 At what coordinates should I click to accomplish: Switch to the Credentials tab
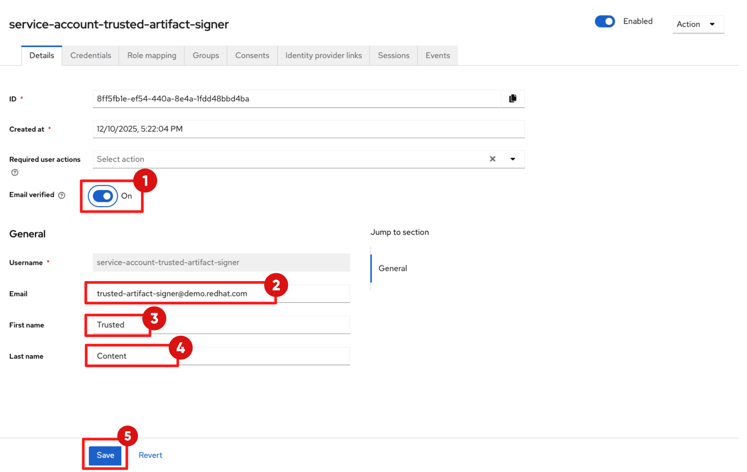tap(90, 55)
